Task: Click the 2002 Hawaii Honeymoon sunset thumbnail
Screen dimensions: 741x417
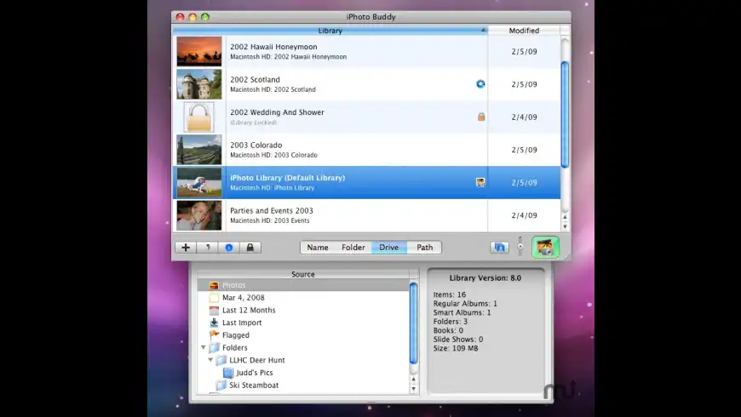Action: [199, 51]
